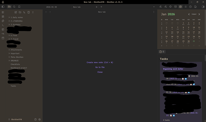Open the Search panel in the sidebar

(x=14, y=7)
